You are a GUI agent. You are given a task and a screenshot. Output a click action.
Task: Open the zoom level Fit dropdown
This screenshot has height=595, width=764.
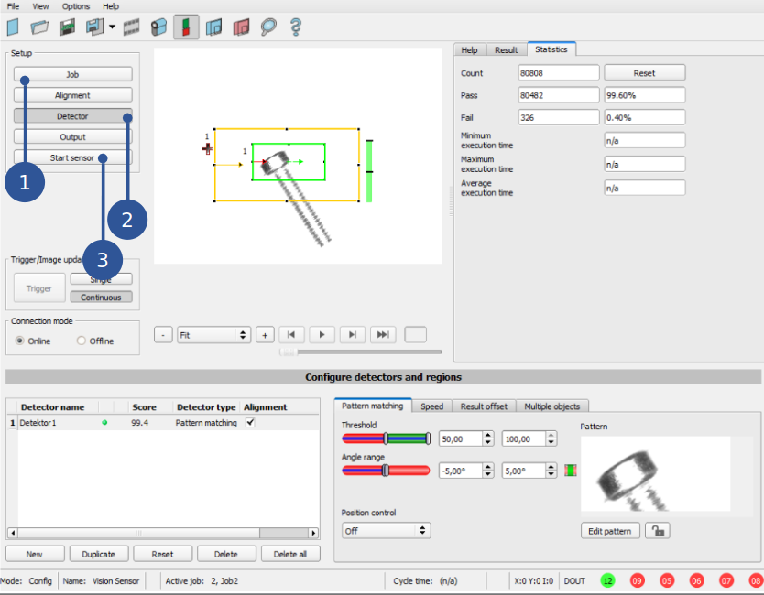(213, 334)
